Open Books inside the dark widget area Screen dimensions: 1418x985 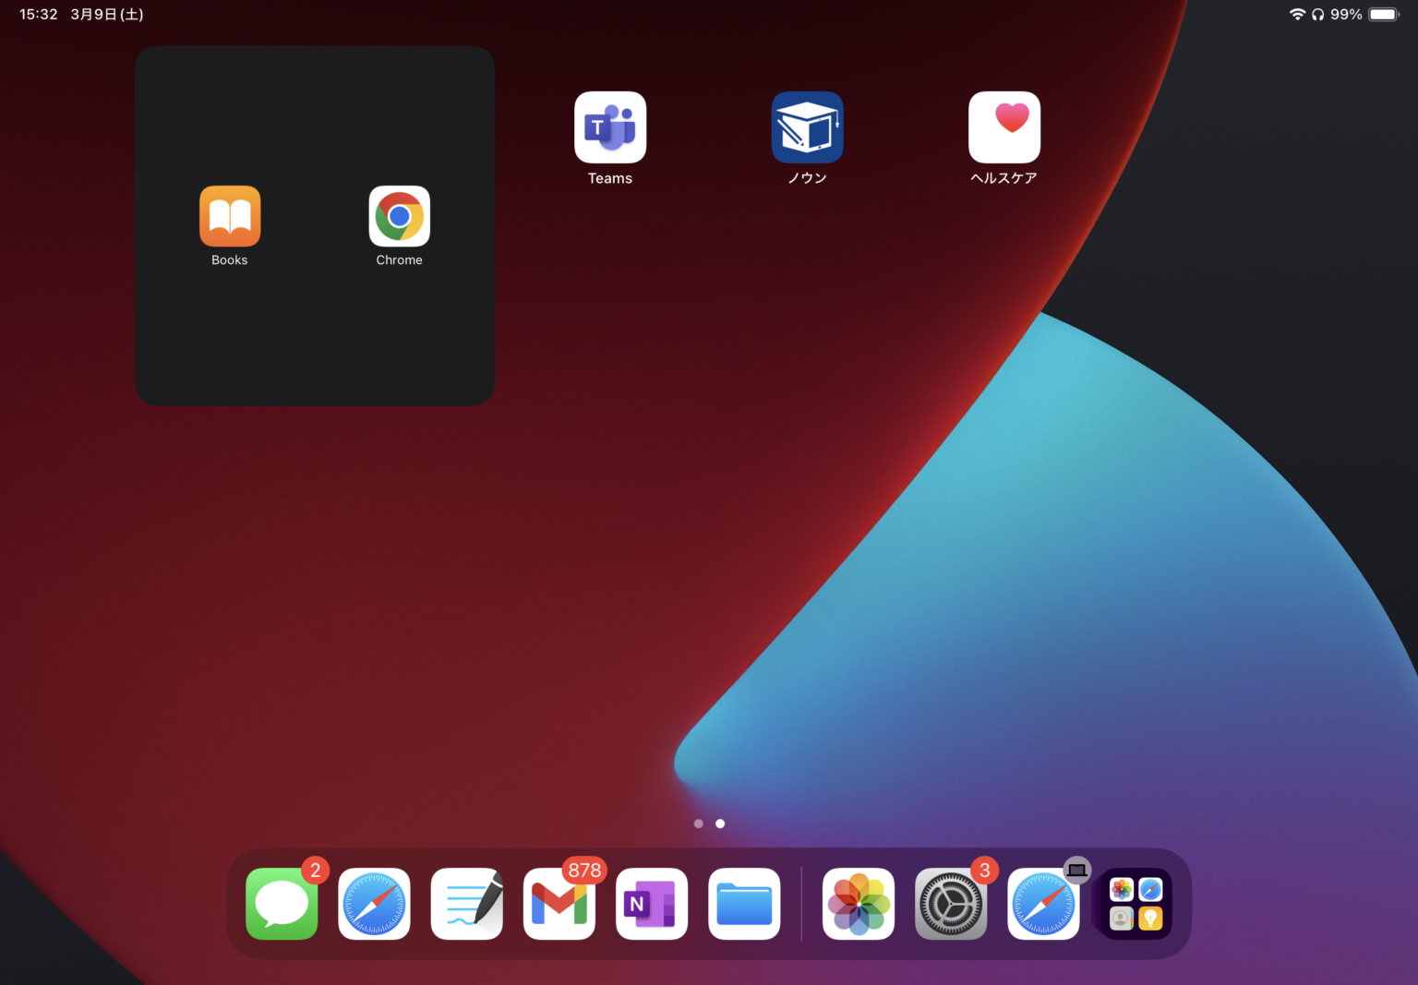tap(229, 216)
